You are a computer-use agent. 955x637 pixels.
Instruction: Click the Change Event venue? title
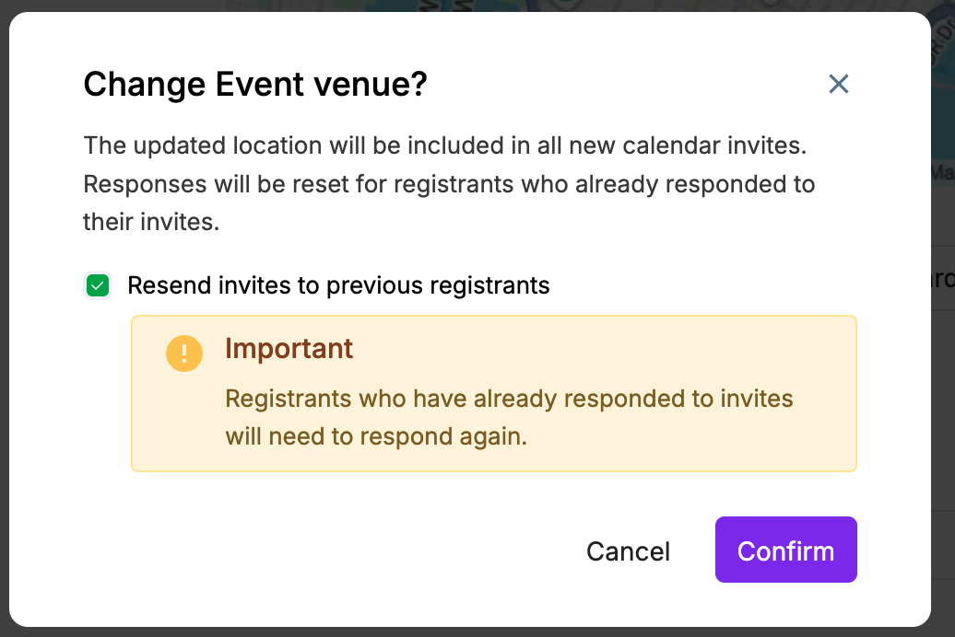(255, 85)
